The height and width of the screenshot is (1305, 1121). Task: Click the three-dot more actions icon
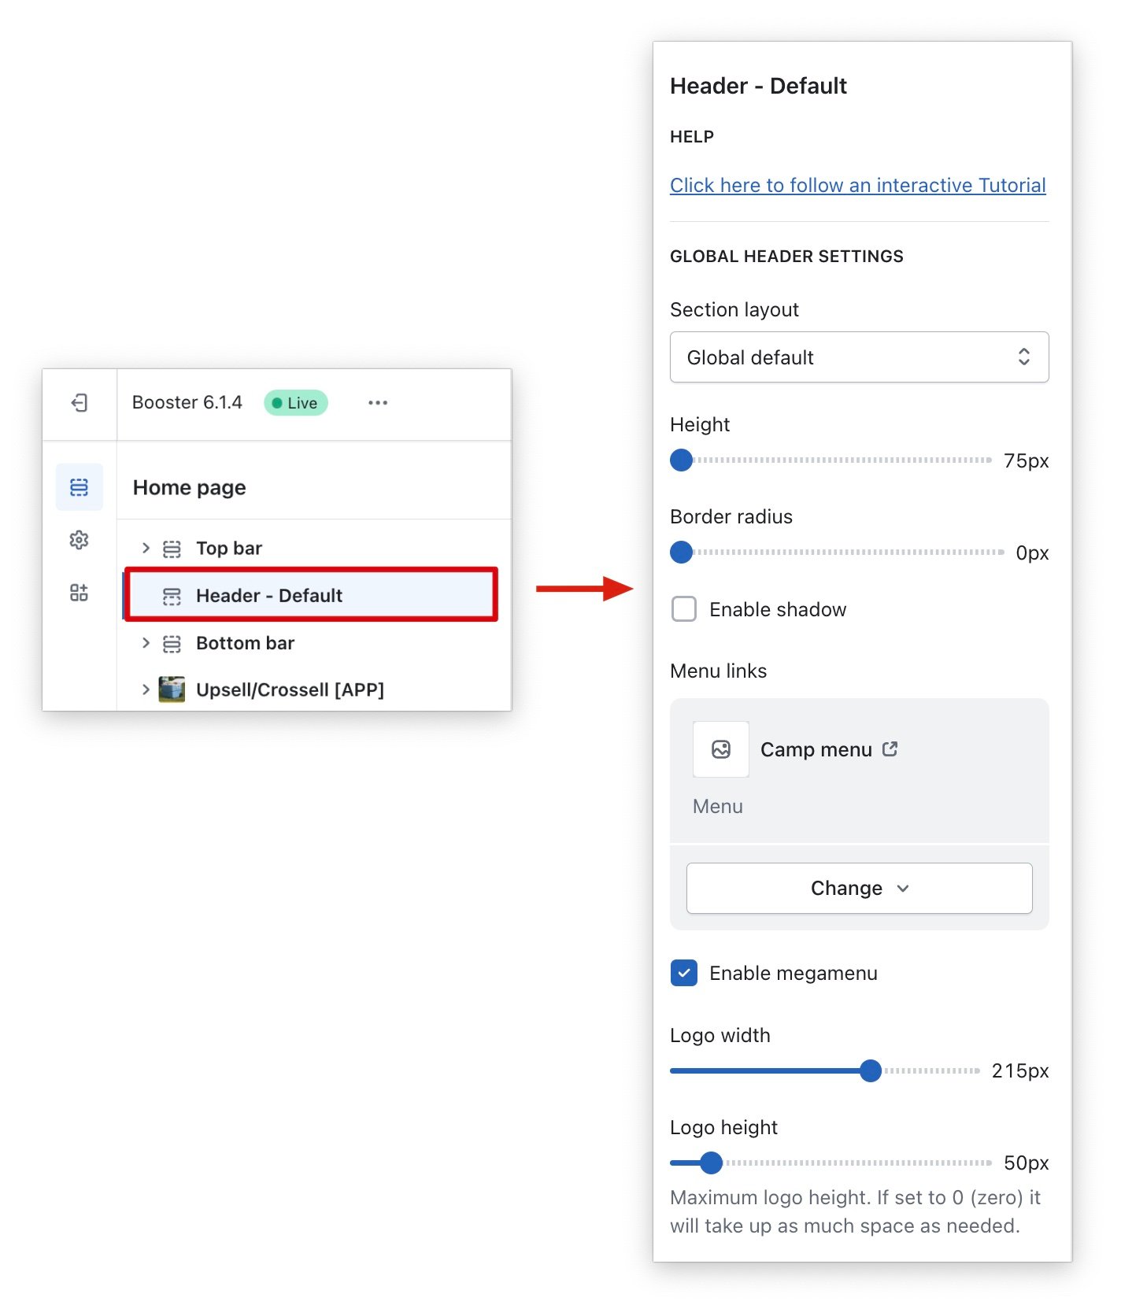[378, 403]
